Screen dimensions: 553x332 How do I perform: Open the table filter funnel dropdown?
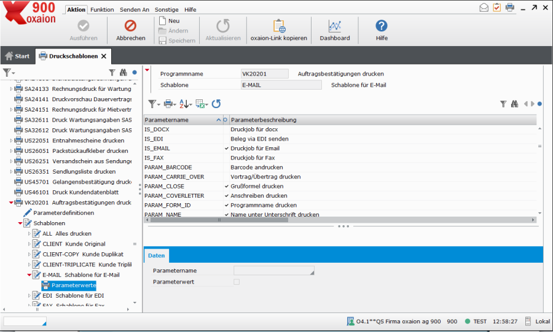pos(154,104)
